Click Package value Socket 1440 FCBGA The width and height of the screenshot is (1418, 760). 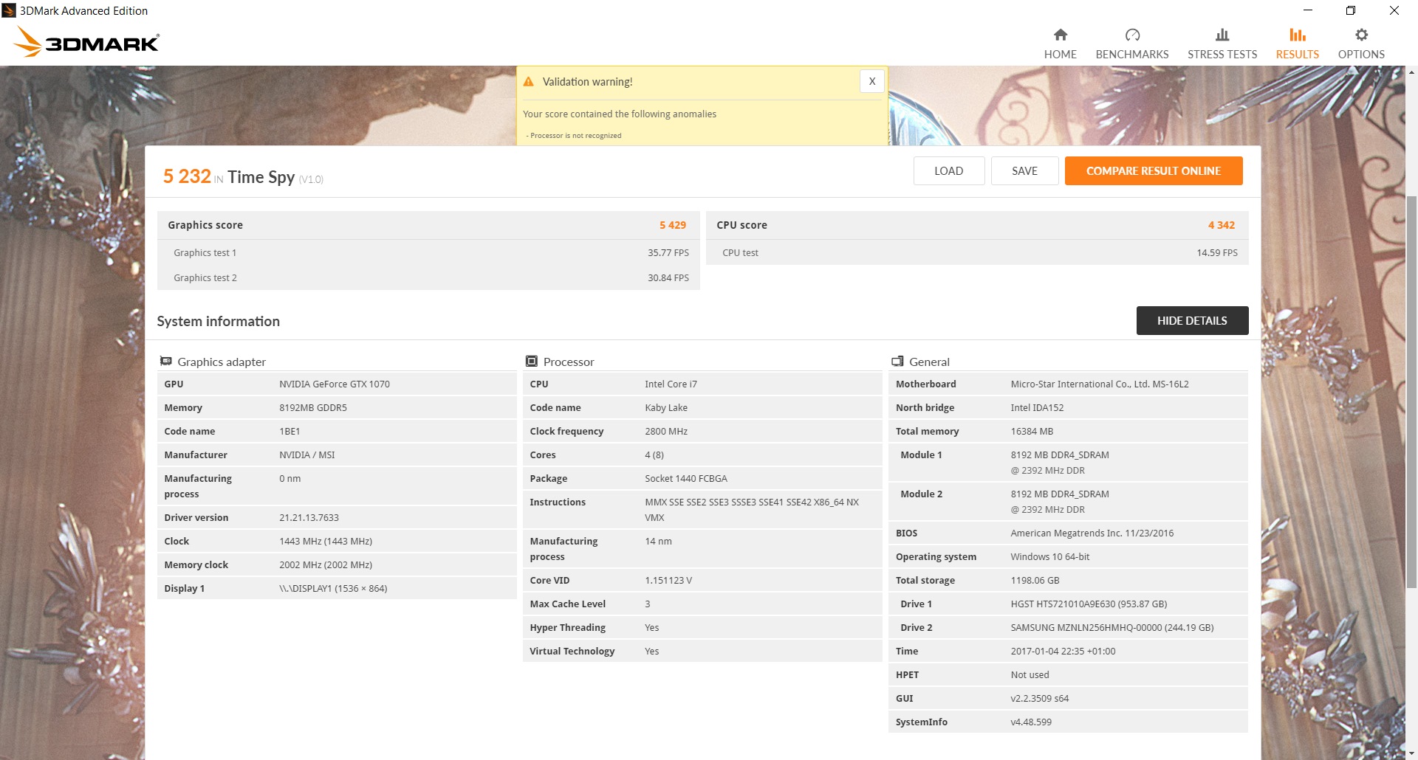click(686, 478)
